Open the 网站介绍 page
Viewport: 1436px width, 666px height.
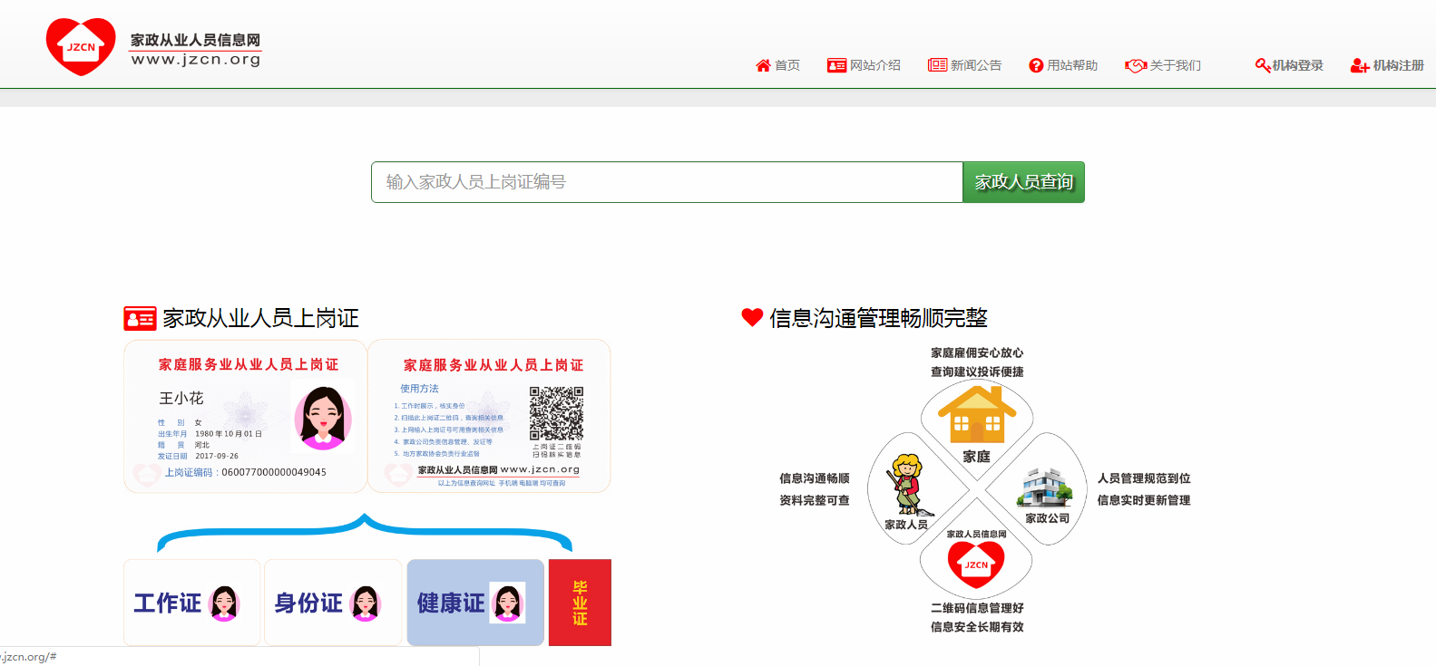[874, 65]
